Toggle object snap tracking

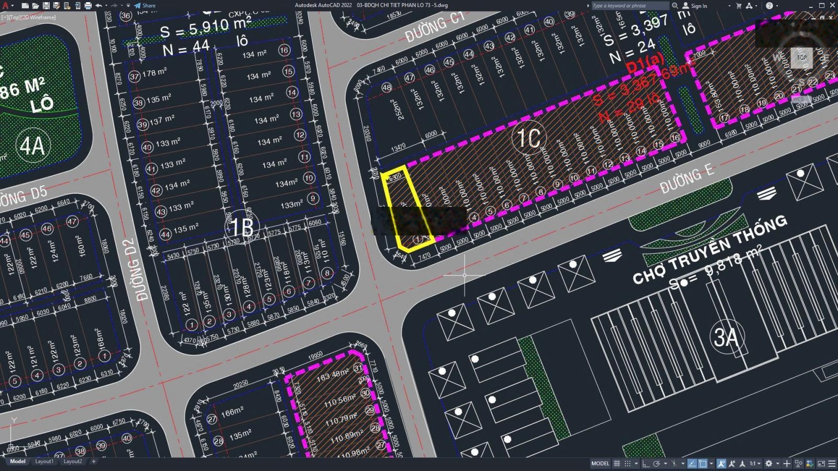(x=692, y=464)
